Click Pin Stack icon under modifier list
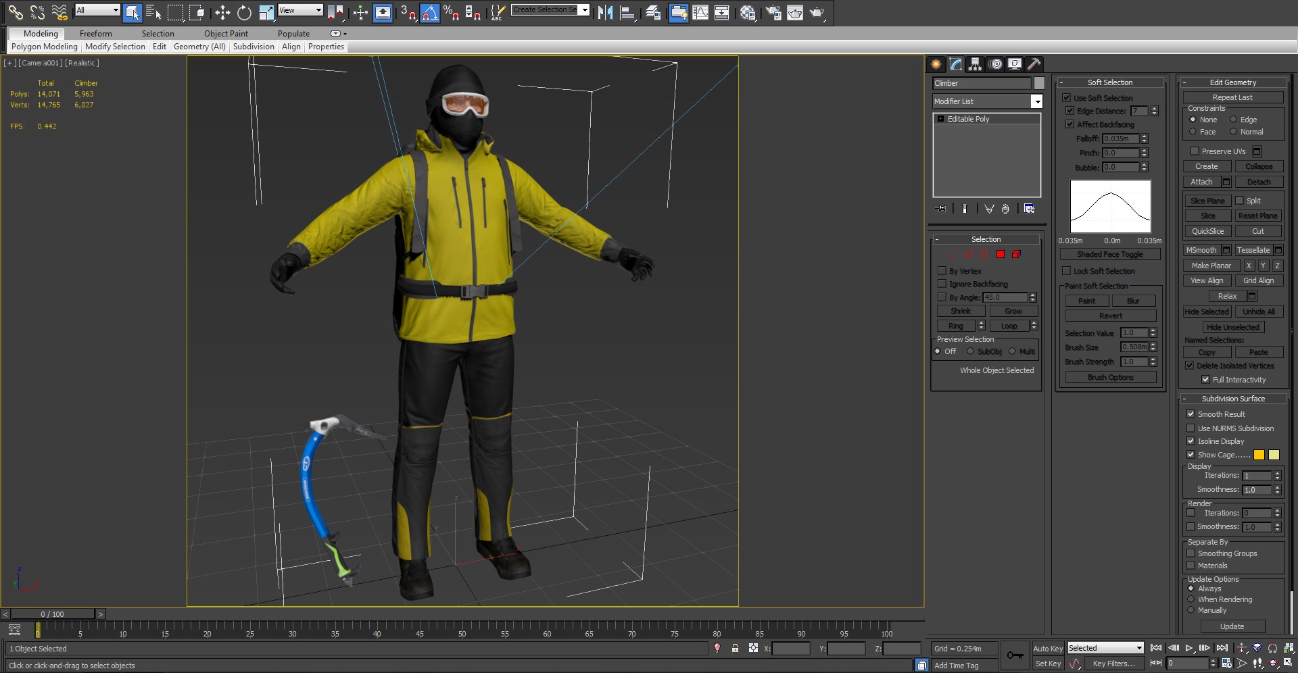1298x673 pixels. point(940,209)
